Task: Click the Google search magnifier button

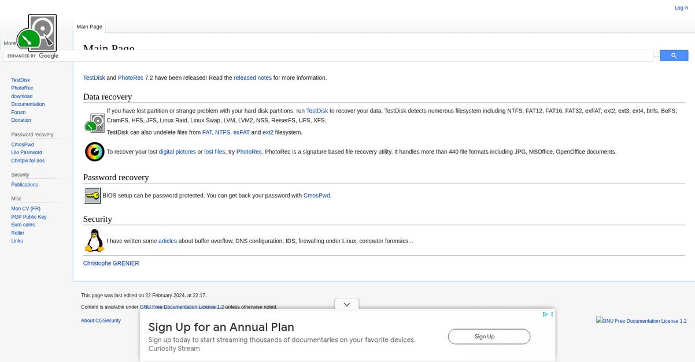Action: click(674, 55)
